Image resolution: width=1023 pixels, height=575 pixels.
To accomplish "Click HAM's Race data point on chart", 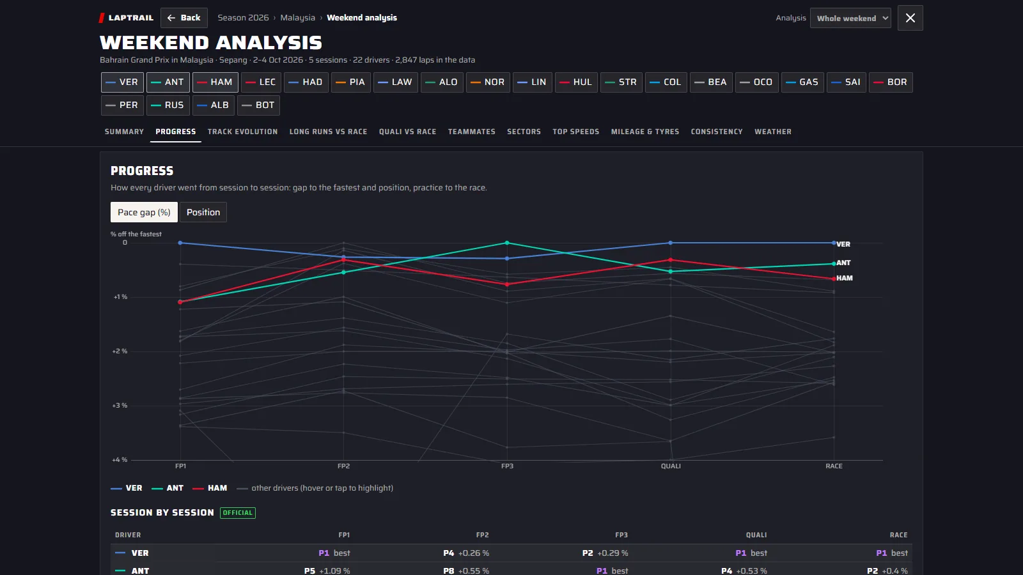I will [834, 279].
